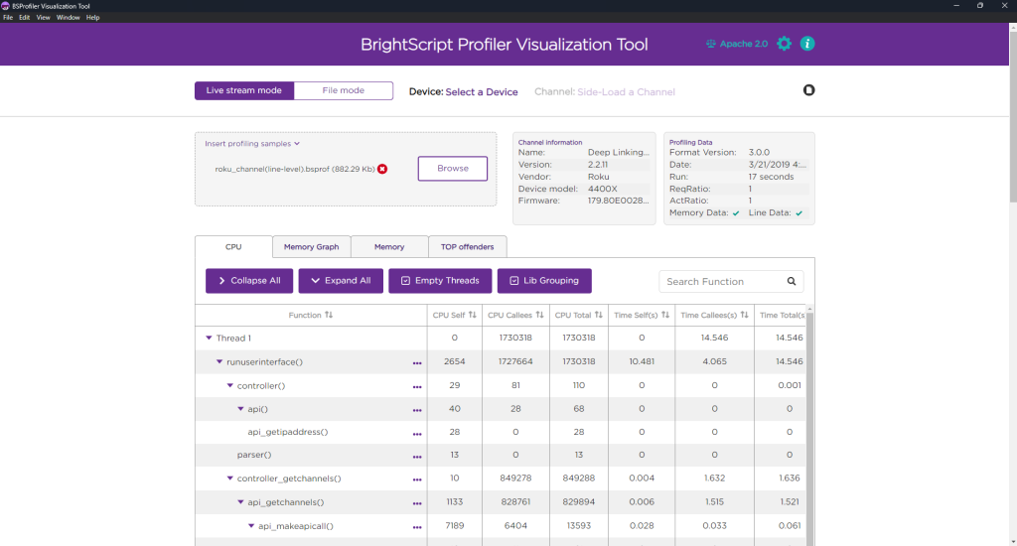Collapse api_makeapicall() node
Image resolution: width=1017 pixels, height=546 pixels.
251,526
